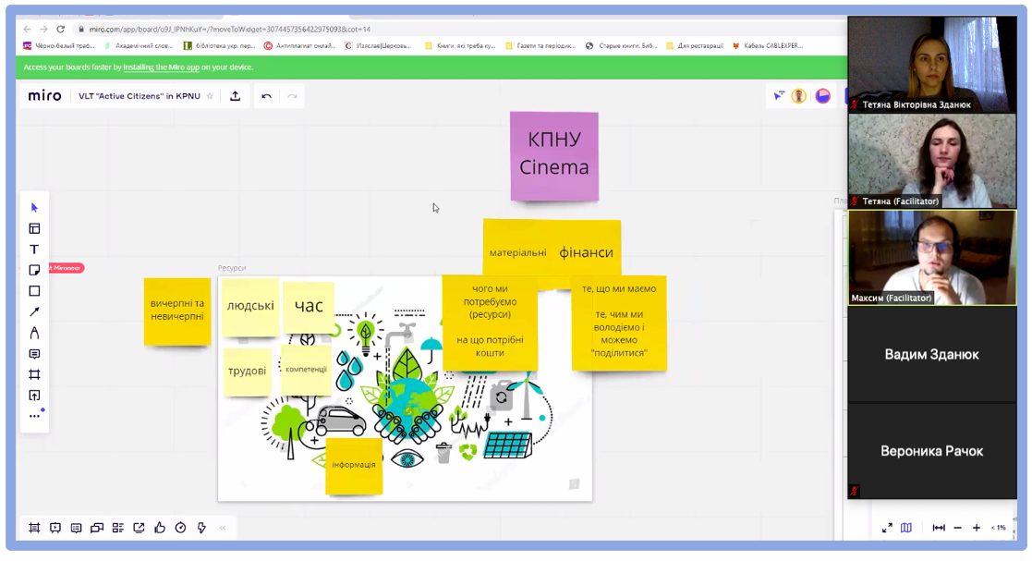Activate the Pen drawing tool
The width and height of the screenshot is (1032, 561).
(34, 333)
